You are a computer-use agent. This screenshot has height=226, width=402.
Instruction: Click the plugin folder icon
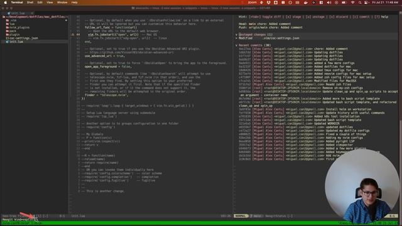coord(8,35)
